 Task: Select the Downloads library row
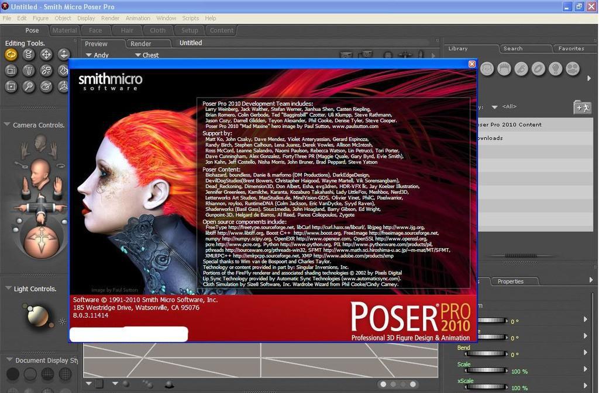coord(535,138)
